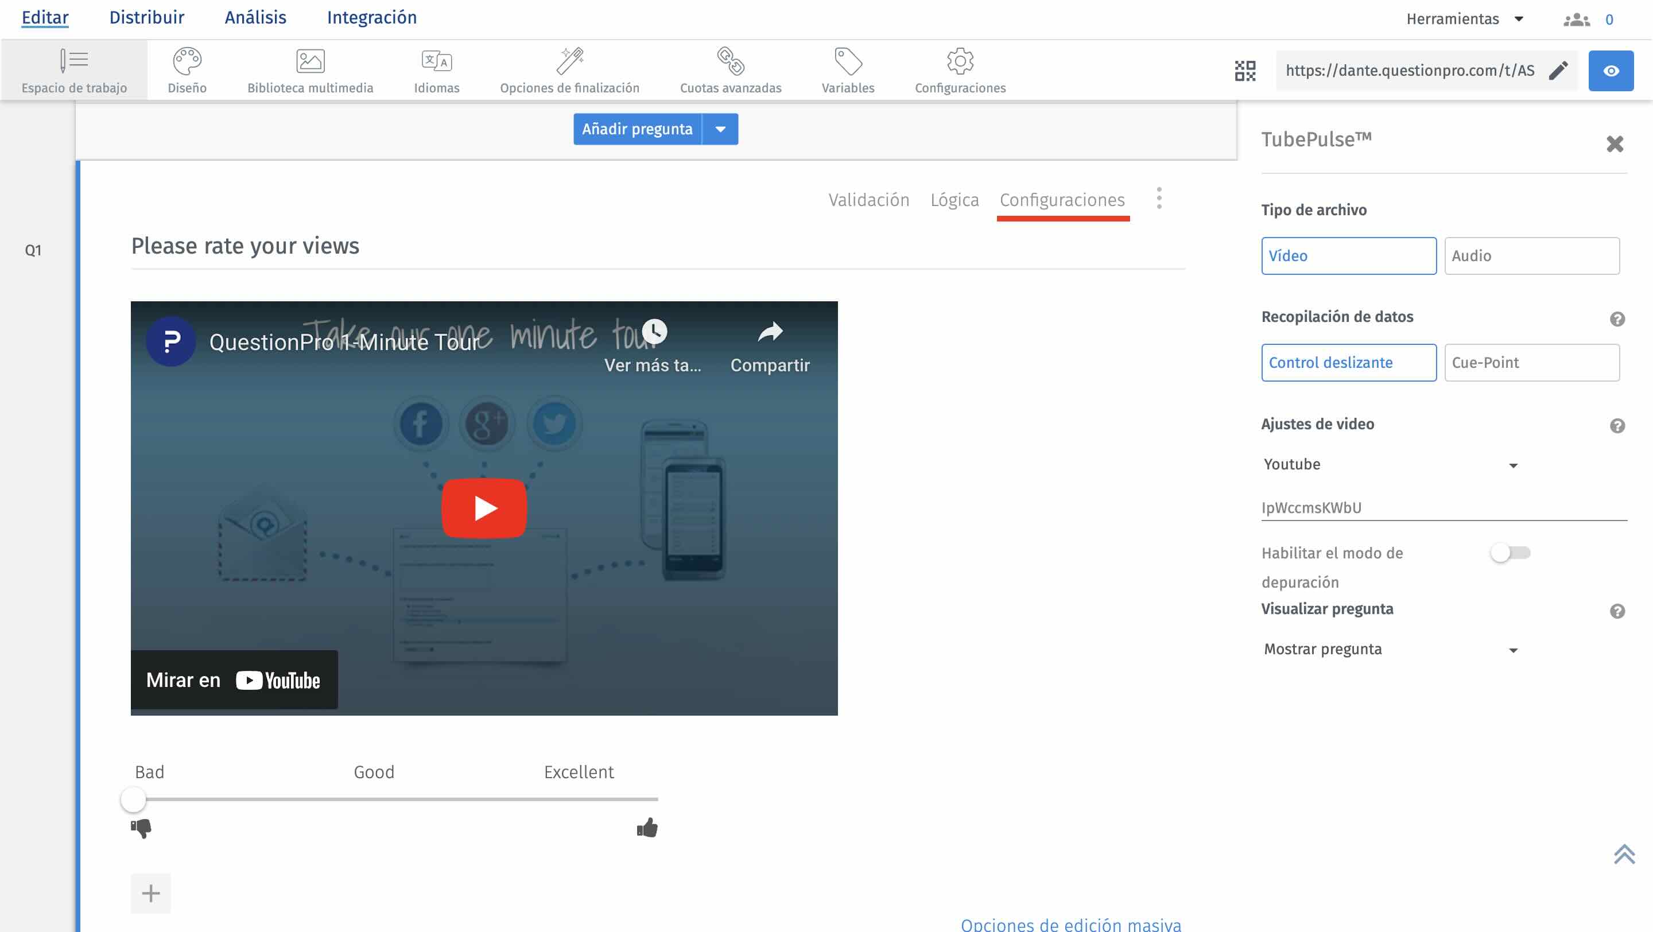
Task: Click the Bad-Excellent slider handle
Action: tap(134, 799)
